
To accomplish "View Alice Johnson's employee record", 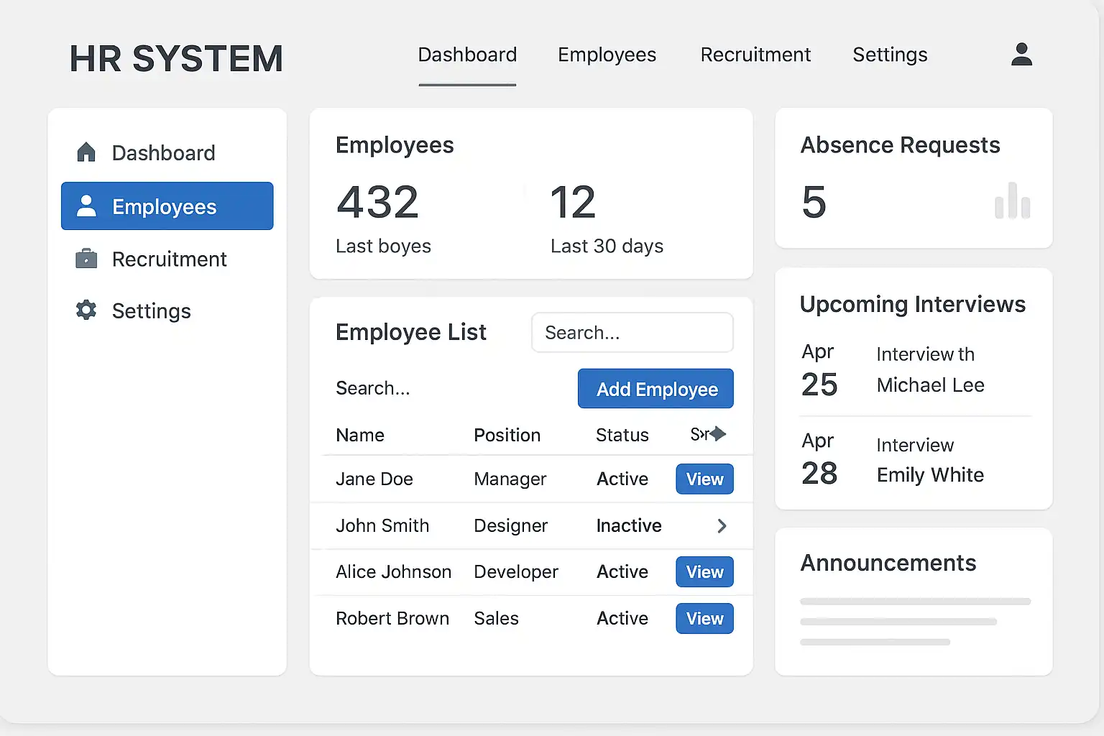I will [704, 572].
